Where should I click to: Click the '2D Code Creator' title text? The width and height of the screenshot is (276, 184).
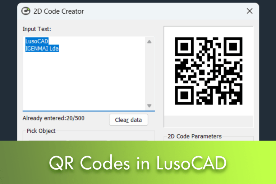(x=59, y=11)
